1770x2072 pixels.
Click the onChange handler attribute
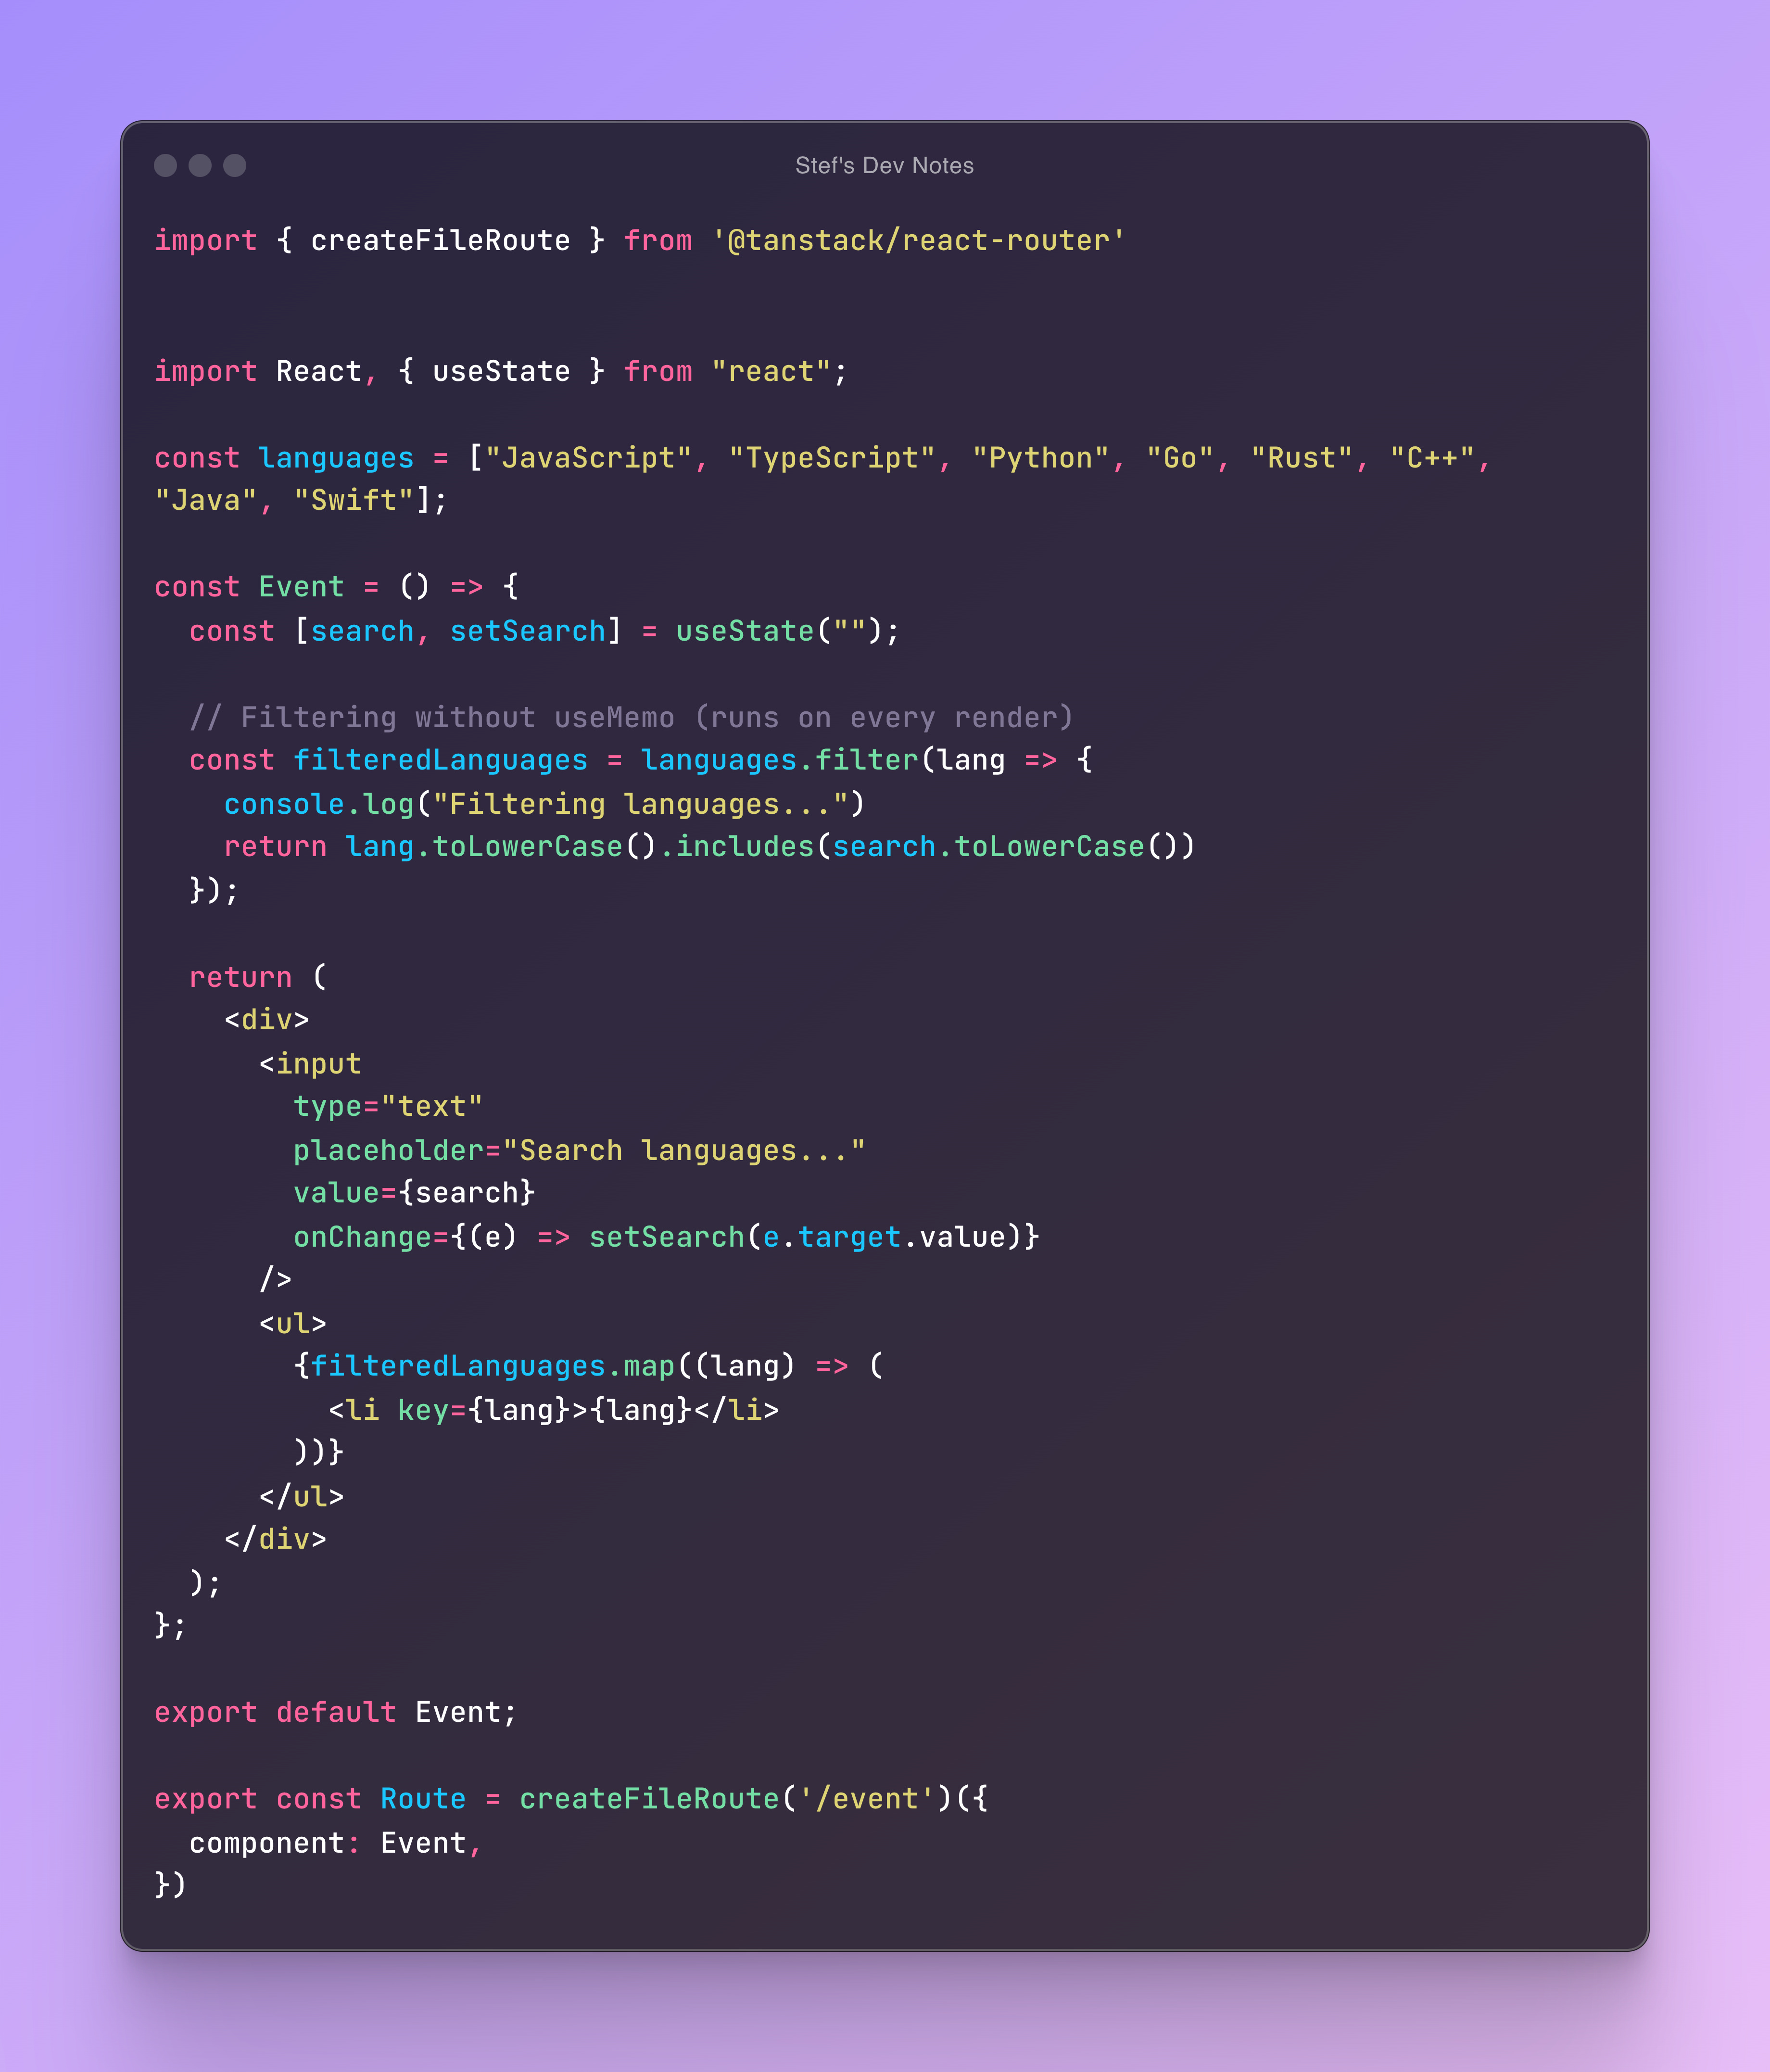click(666, 1237)
